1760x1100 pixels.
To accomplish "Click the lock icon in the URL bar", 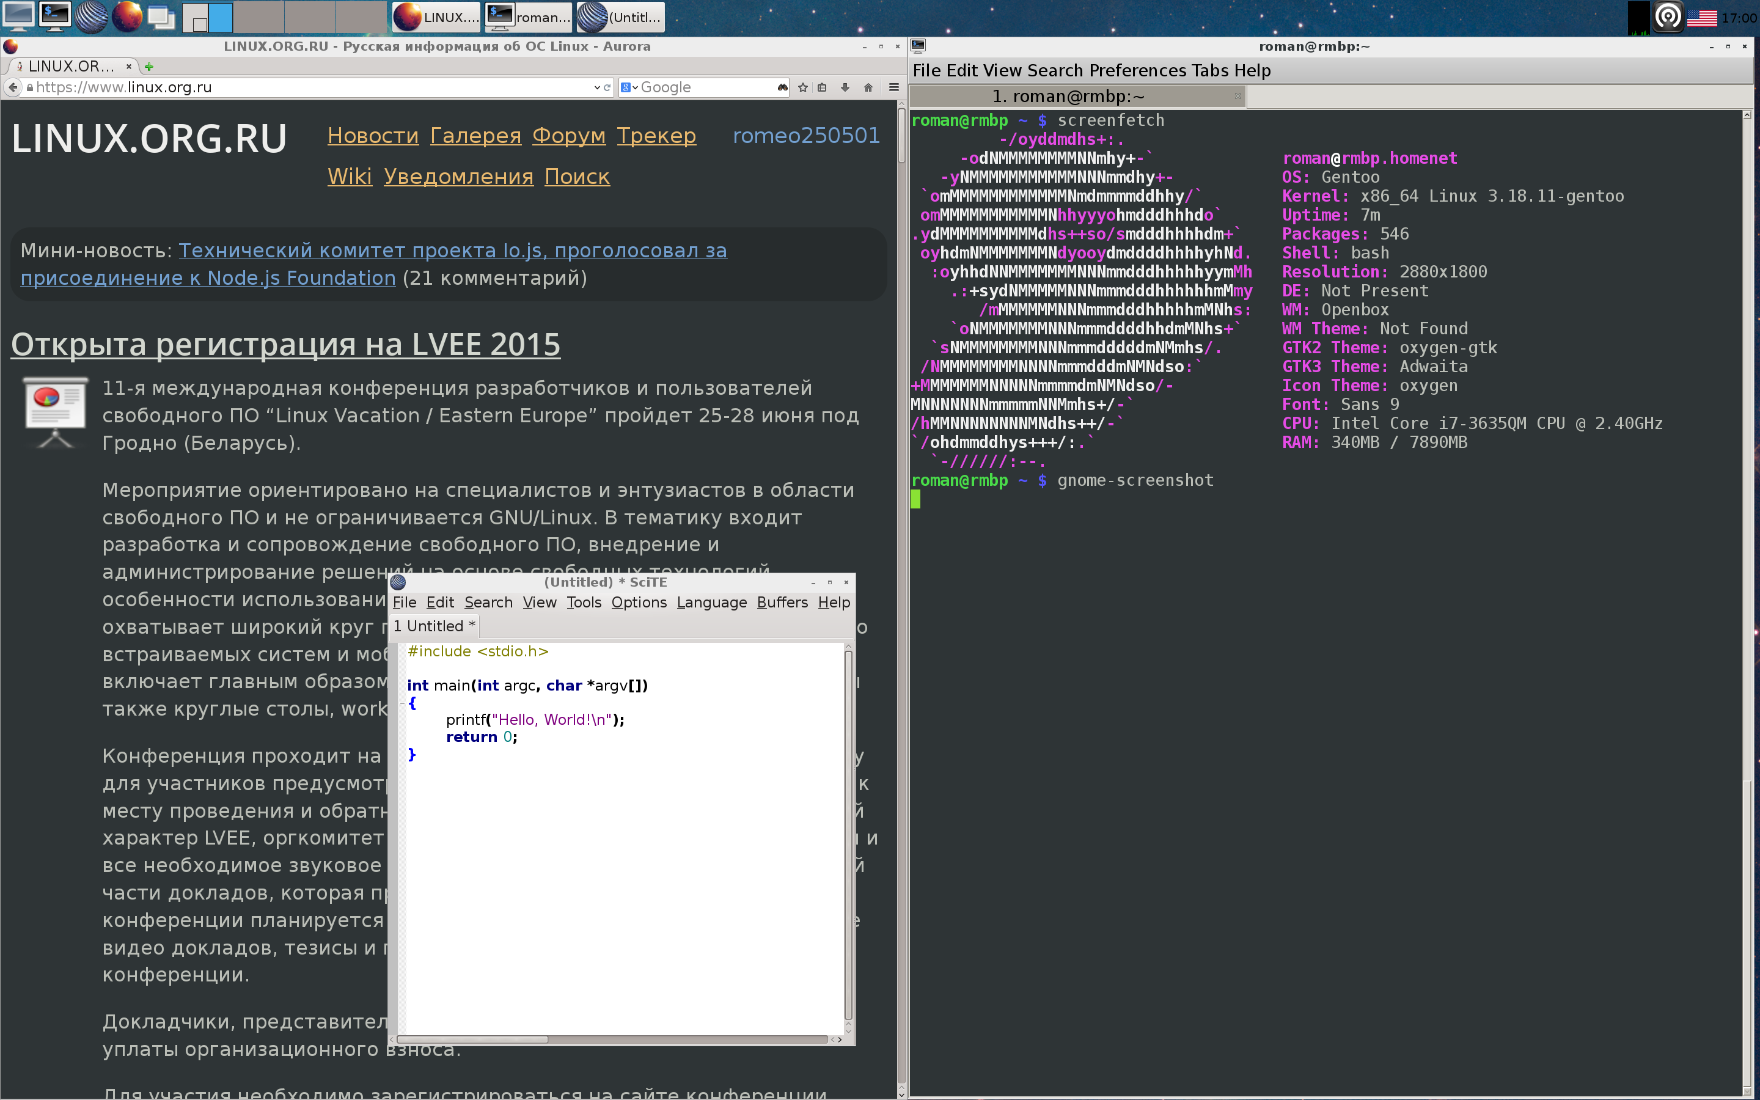I will [x=30, y=87].
